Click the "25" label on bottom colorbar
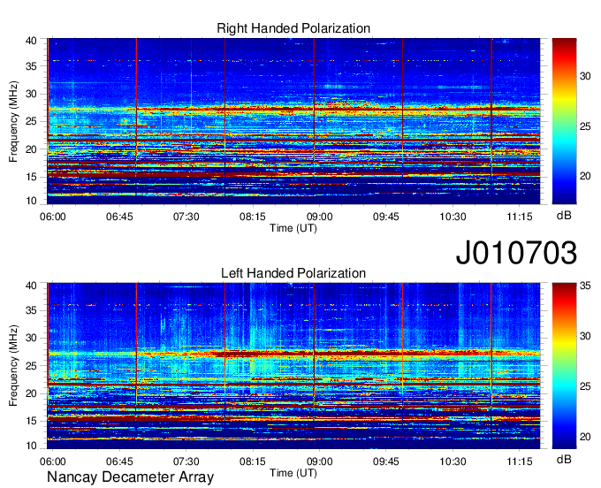 585,386
